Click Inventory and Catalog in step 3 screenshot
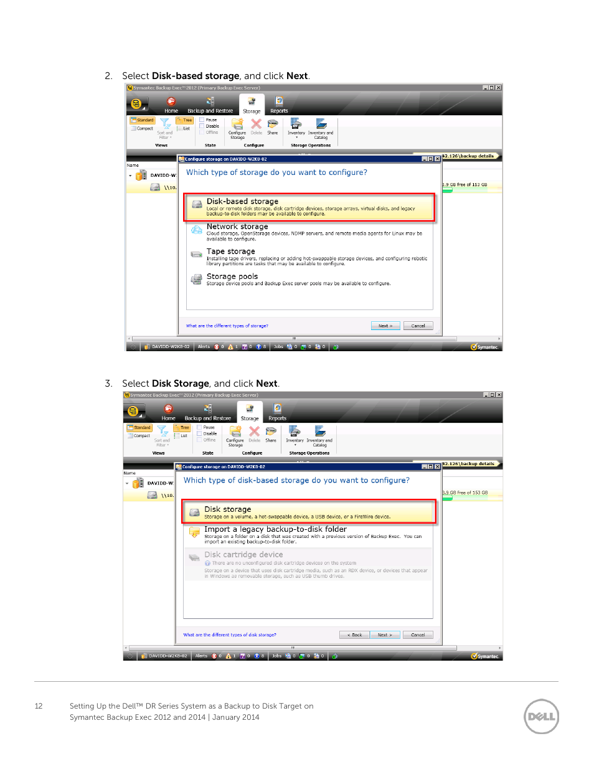Image resolution: width=594 pixels, height=769 pixels. (319, 436)
